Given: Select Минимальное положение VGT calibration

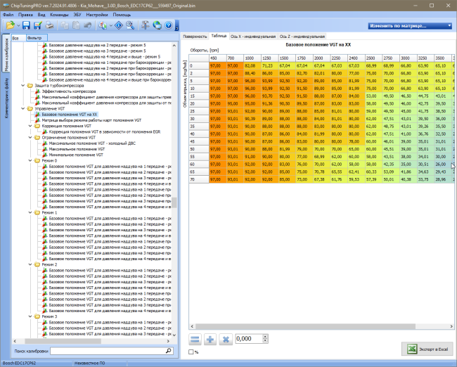Looking at the screenshot, I should pos(76,155).
